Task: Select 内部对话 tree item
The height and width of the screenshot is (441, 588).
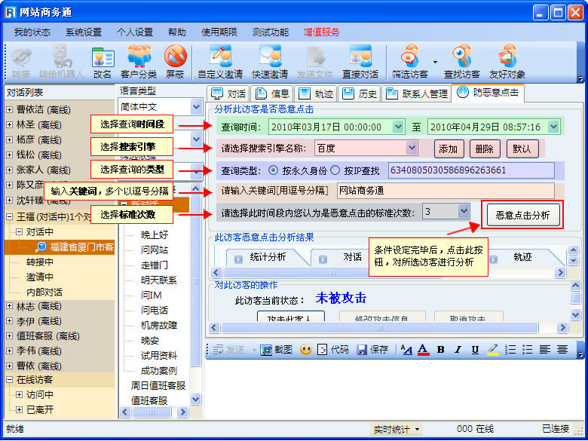Action: tap(44, 292)
